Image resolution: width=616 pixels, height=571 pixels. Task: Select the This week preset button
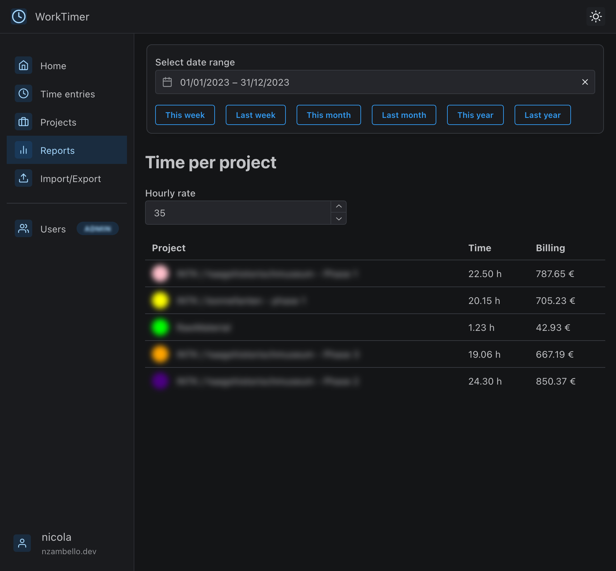point(185,115)
